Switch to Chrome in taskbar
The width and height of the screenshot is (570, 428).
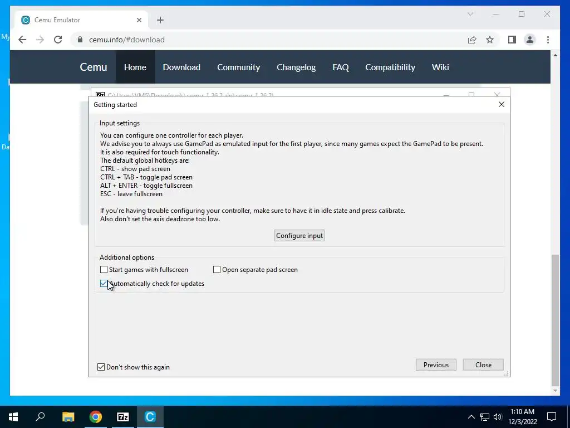point(96,417)
